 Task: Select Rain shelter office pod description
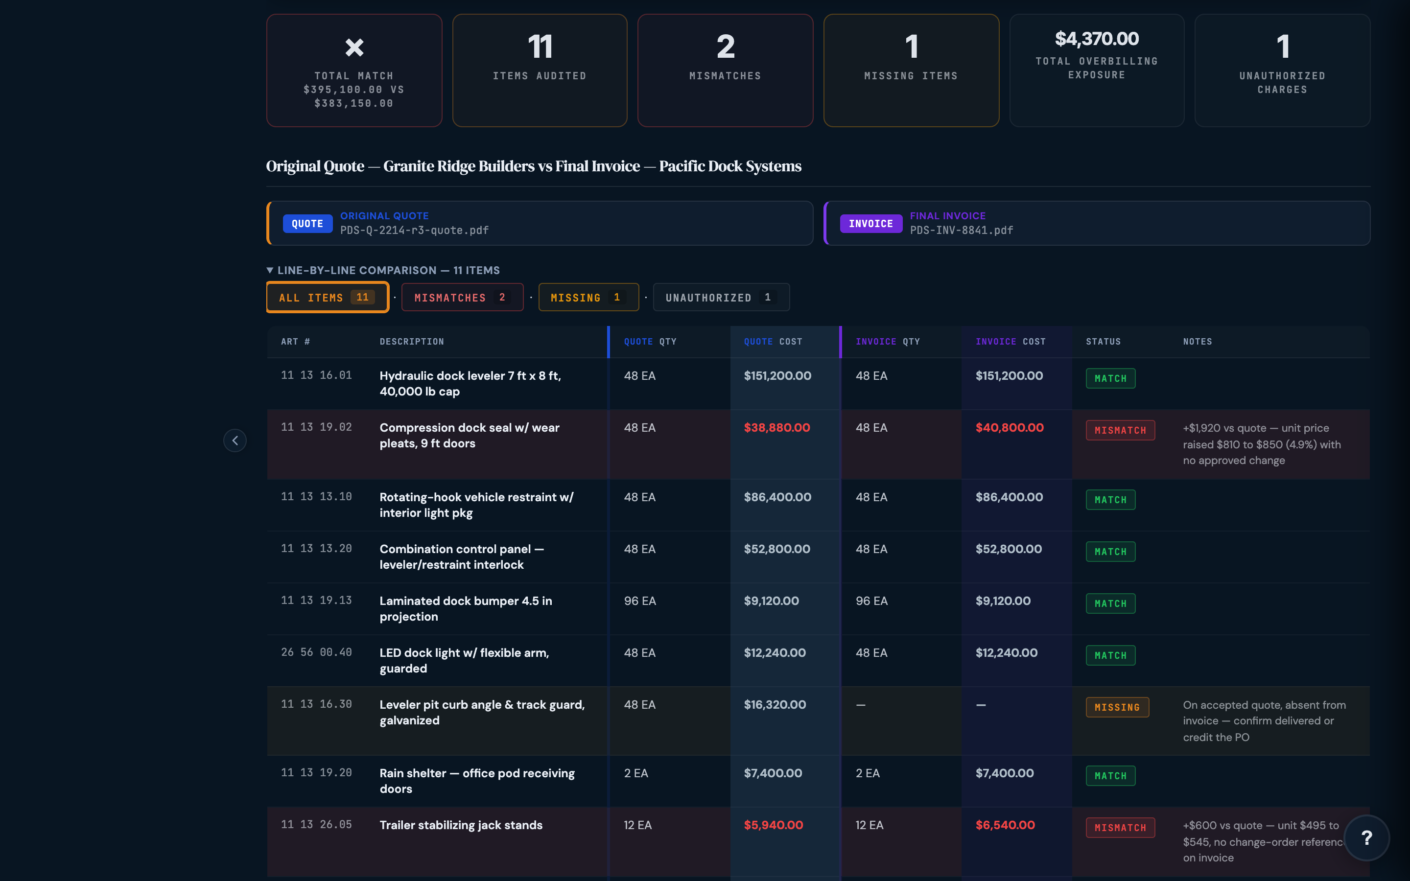click(477, 781)
